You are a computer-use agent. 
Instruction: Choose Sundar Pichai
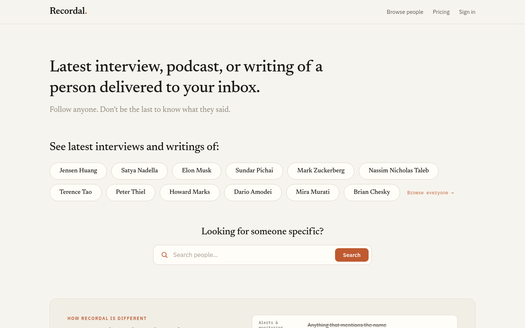pos(254,171)
